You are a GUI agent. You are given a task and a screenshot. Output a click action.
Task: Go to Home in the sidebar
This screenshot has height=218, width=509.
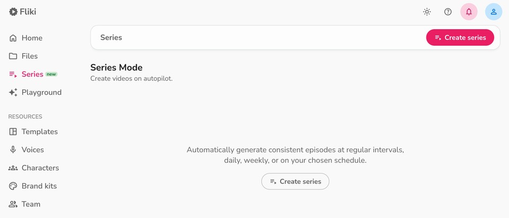coord(32,38)
